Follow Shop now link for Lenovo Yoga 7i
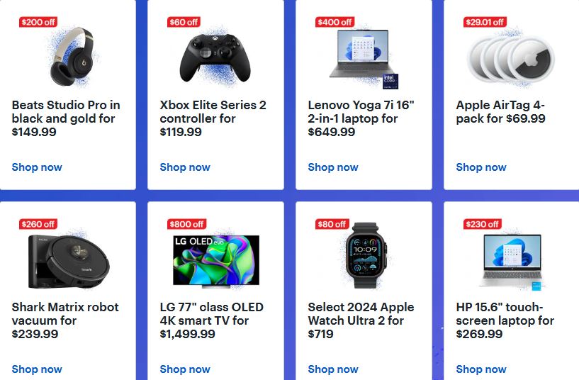Viewport: 579px width, 380px height. (333, 167)
